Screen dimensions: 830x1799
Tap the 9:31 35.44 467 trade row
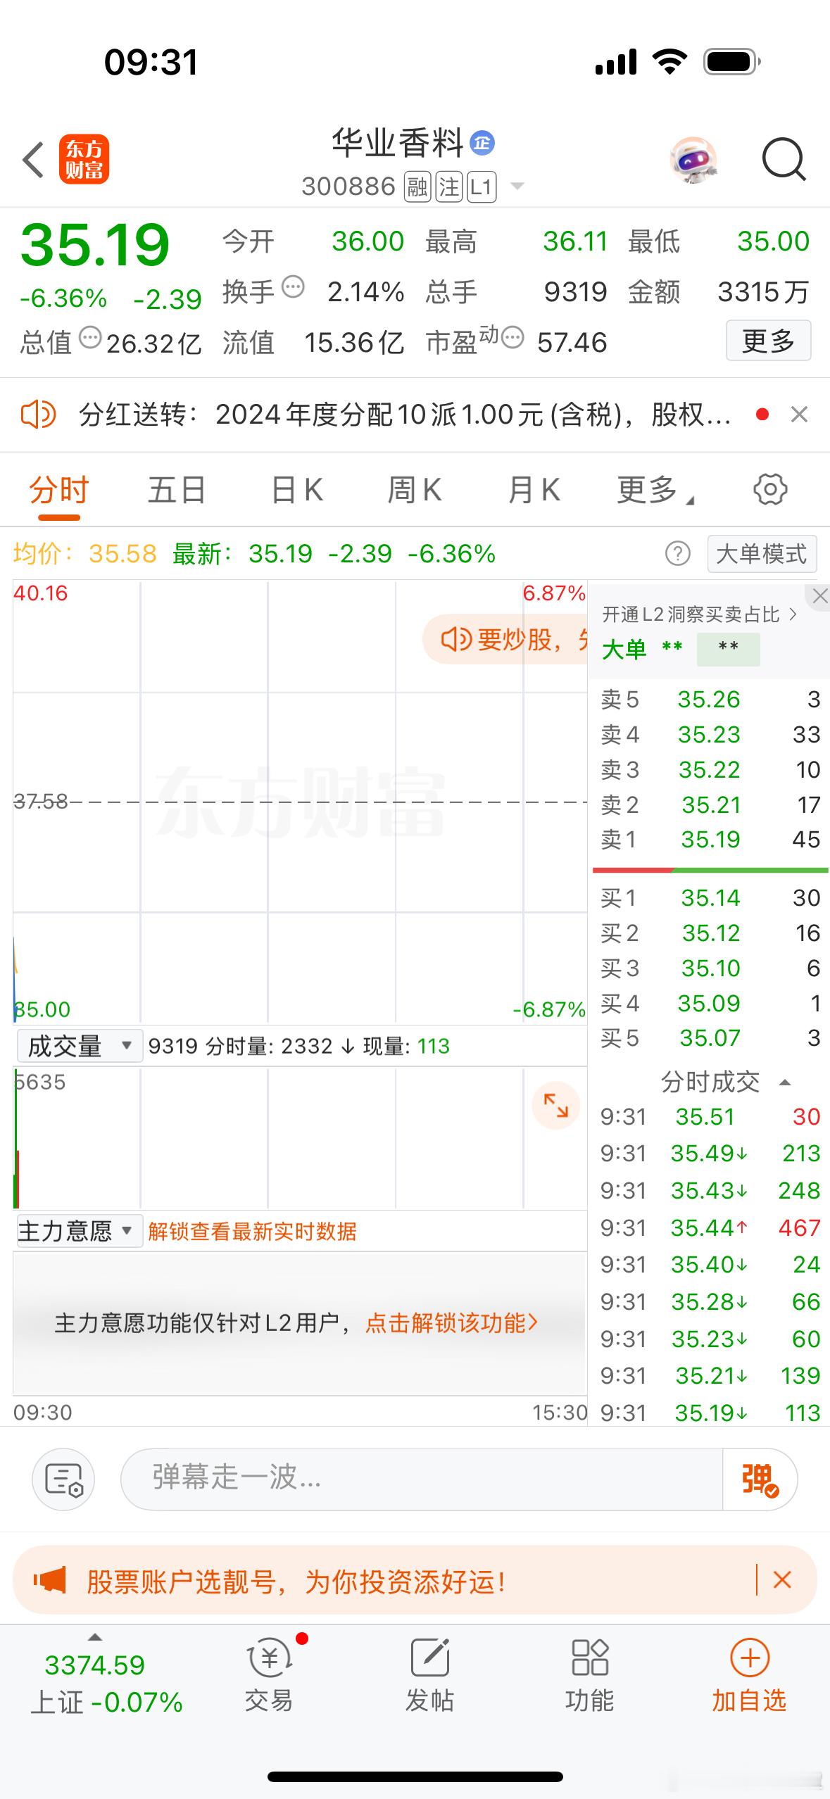(710, 1227)
